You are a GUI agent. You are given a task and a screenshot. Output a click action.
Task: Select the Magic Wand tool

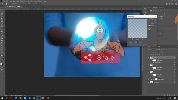(x=2, y=16)
